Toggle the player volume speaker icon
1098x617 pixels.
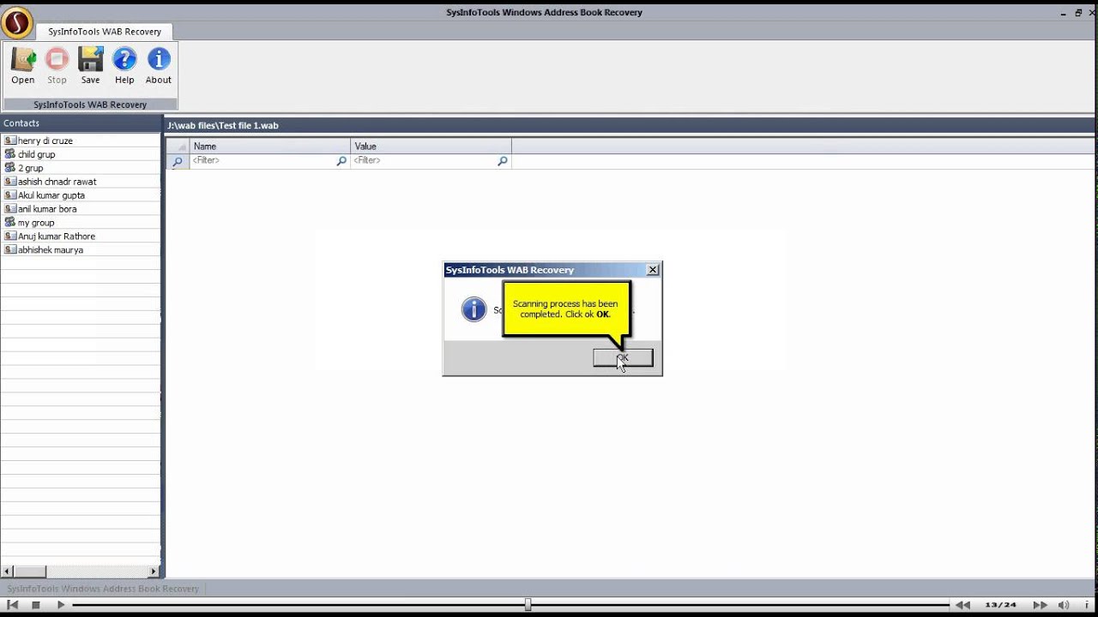coord(1064,605)
